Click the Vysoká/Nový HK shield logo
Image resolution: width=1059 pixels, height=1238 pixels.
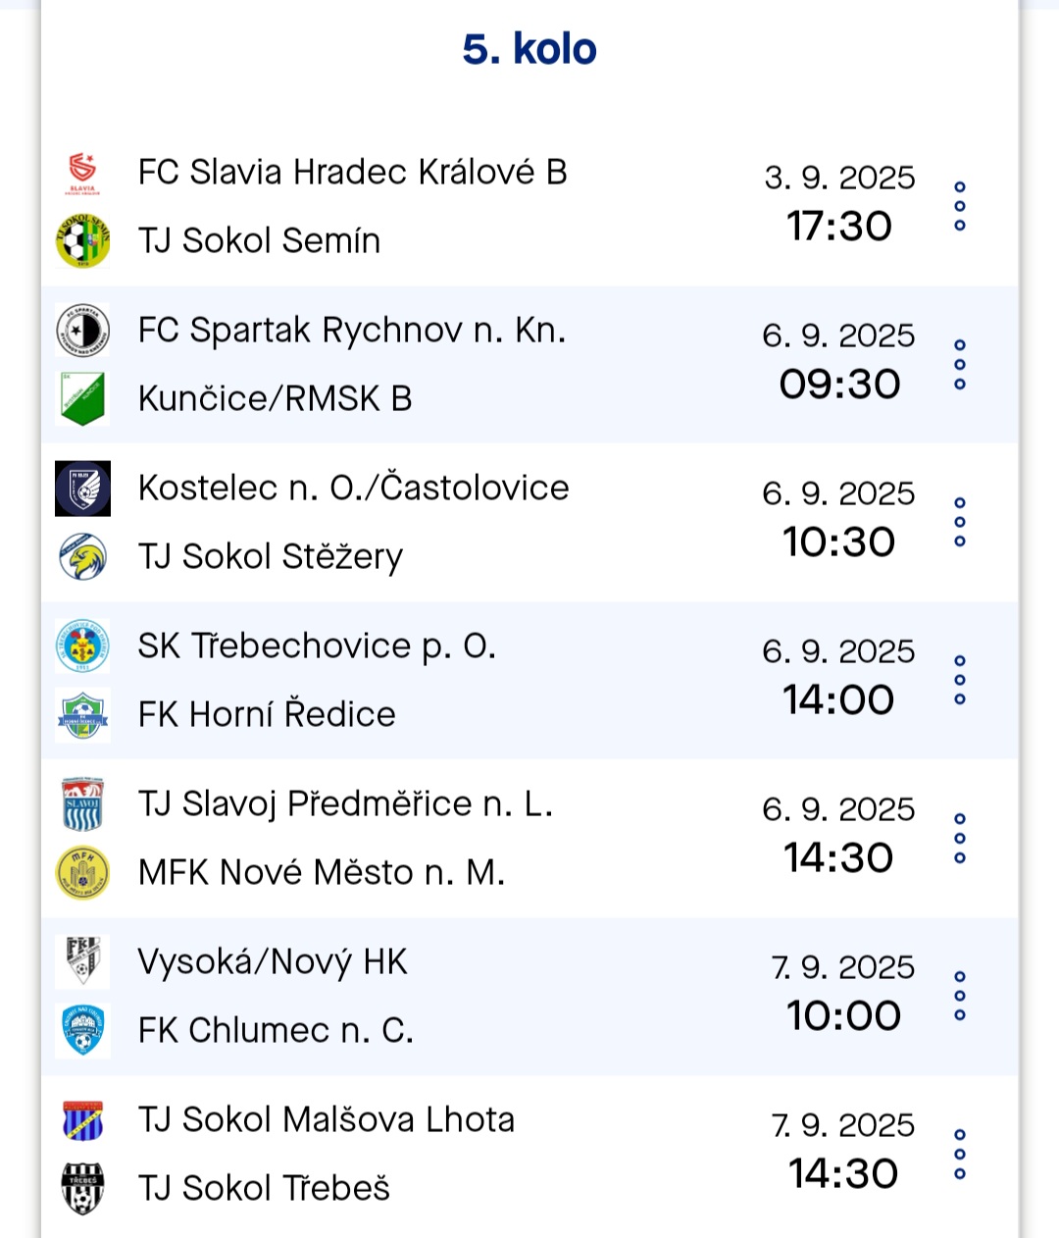click(x=82, y=962)
